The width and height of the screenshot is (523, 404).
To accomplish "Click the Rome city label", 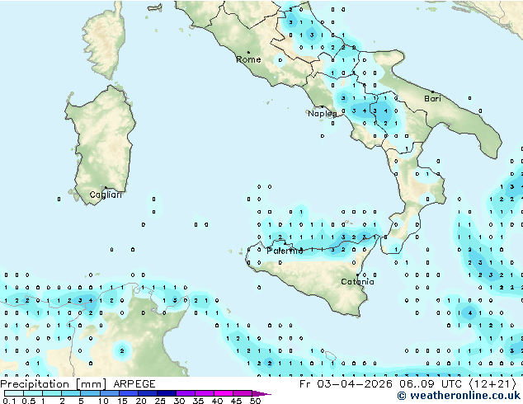I will tap(248, 59).
